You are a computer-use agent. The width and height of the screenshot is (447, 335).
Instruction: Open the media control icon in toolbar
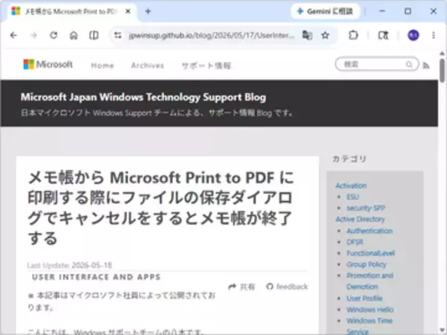(x=383, y=35)
